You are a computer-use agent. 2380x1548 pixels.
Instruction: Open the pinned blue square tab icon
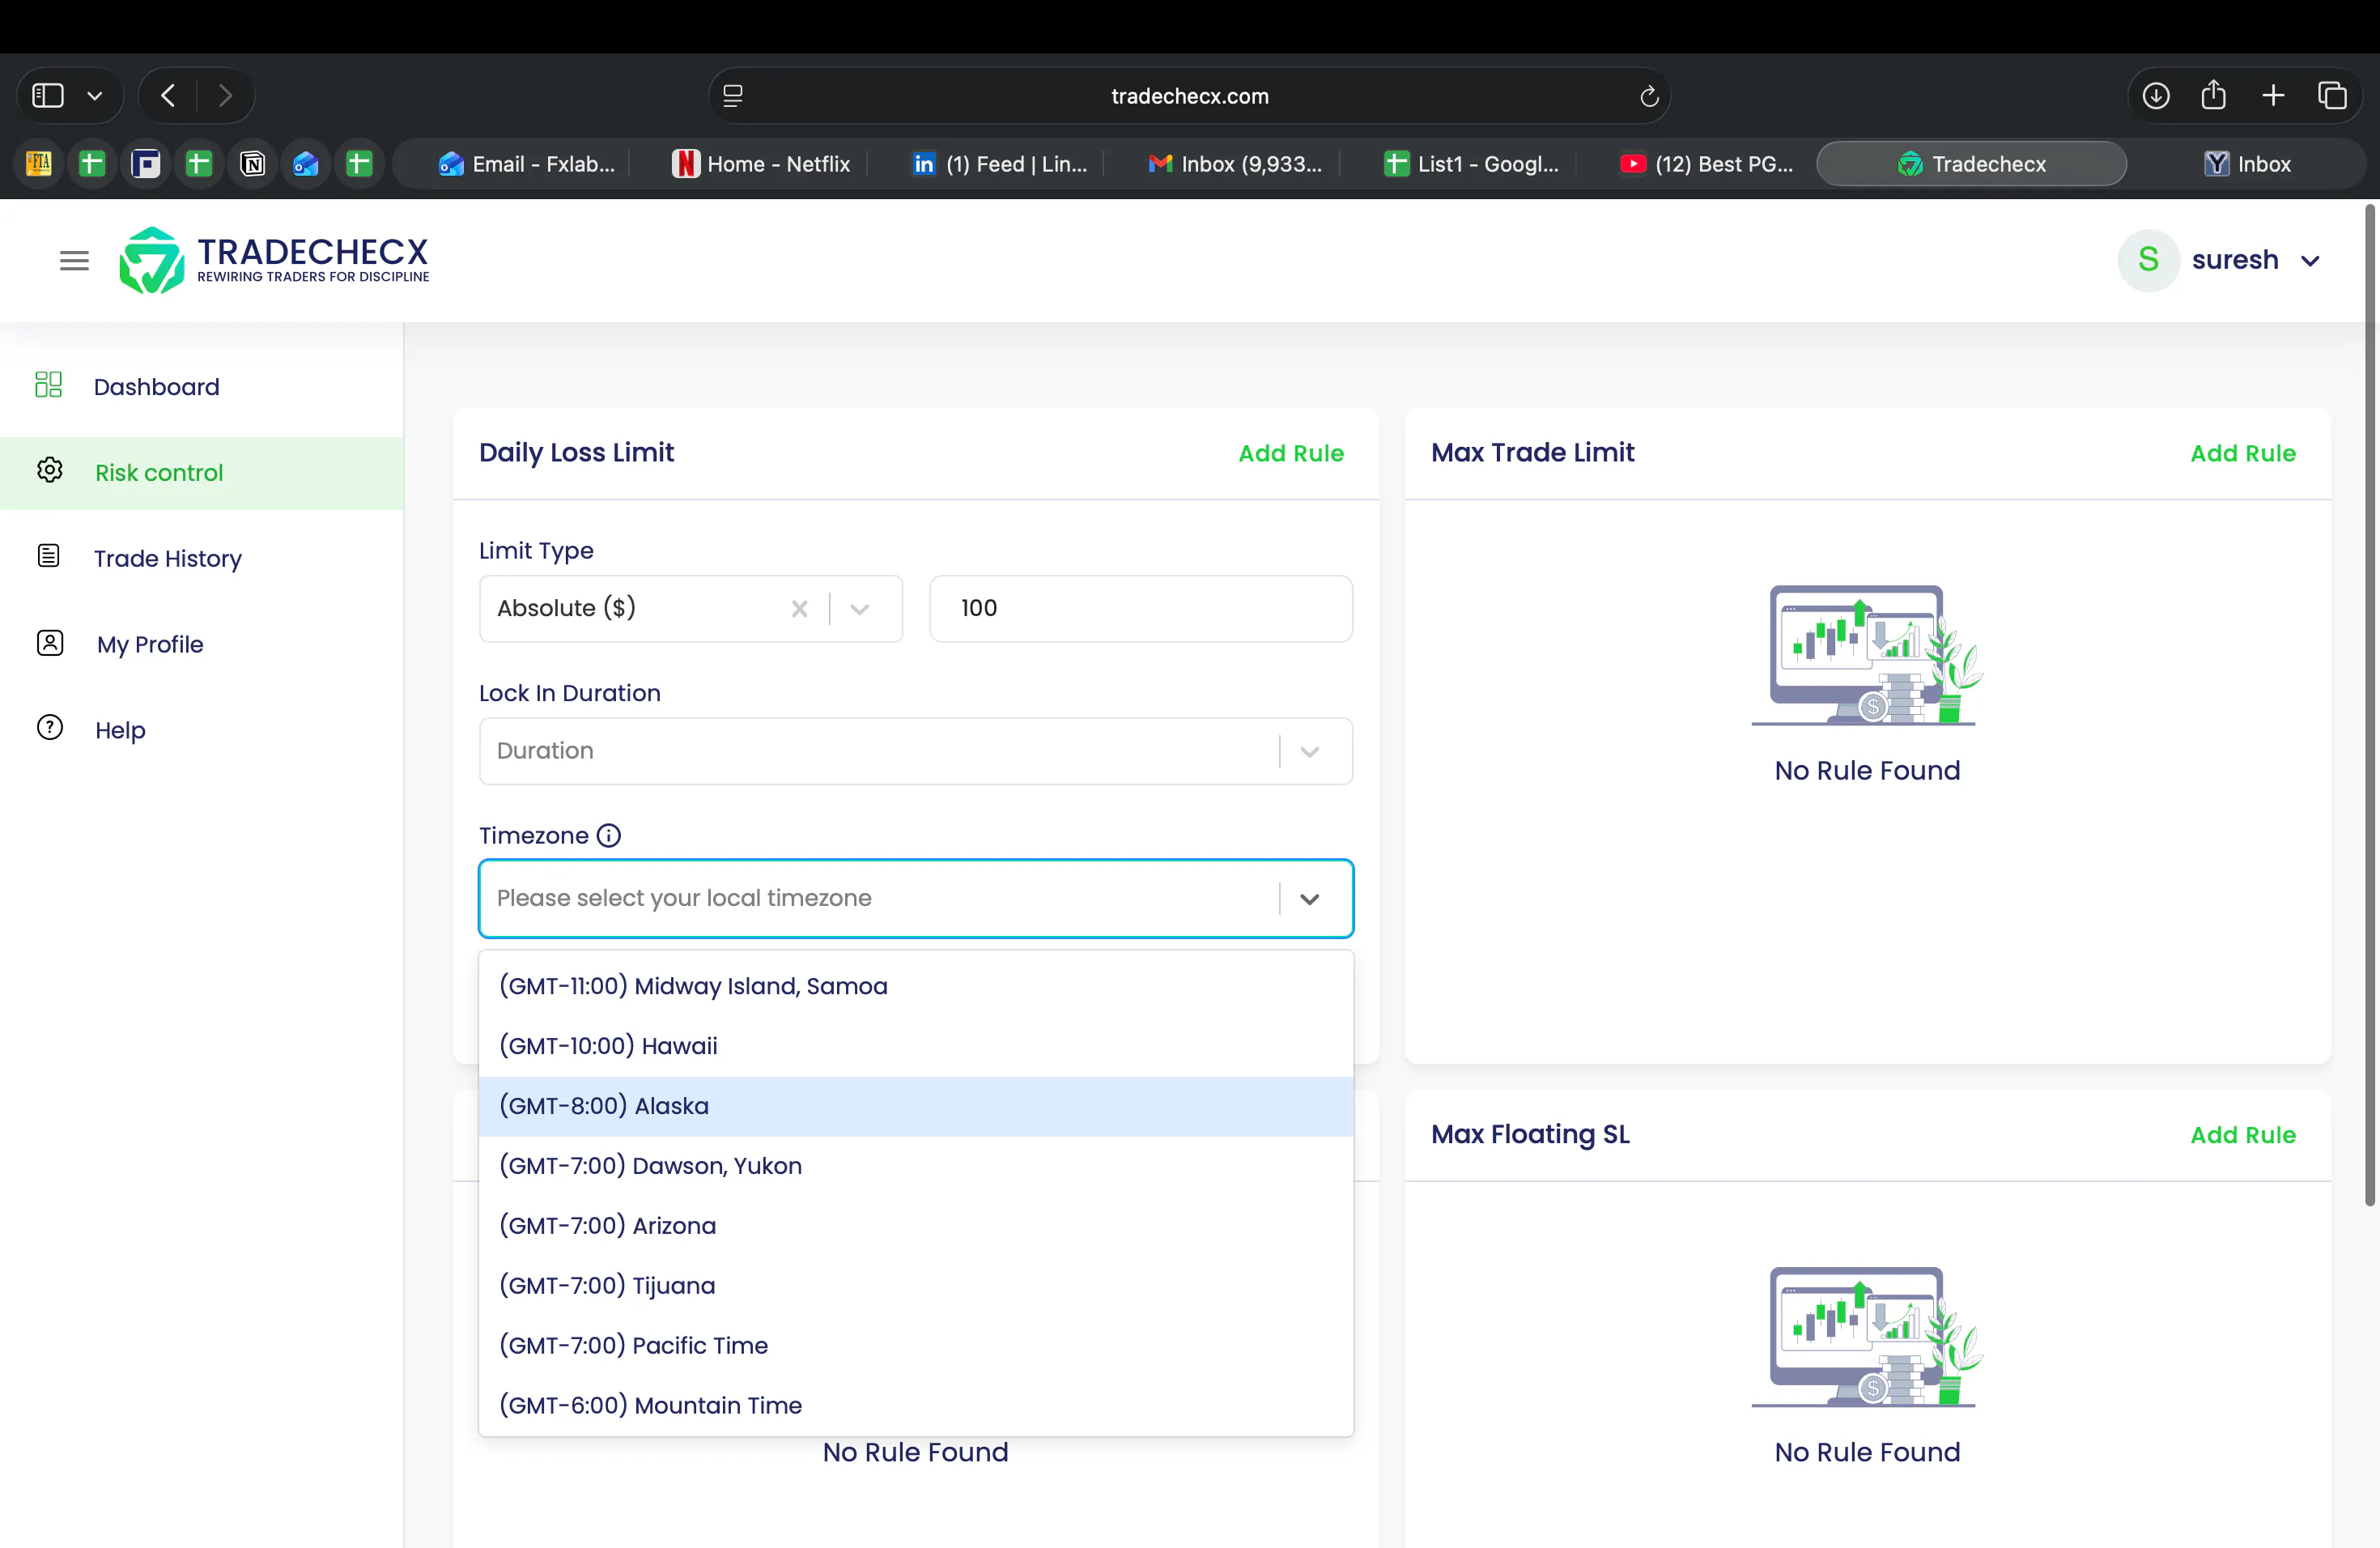[146, 164]
